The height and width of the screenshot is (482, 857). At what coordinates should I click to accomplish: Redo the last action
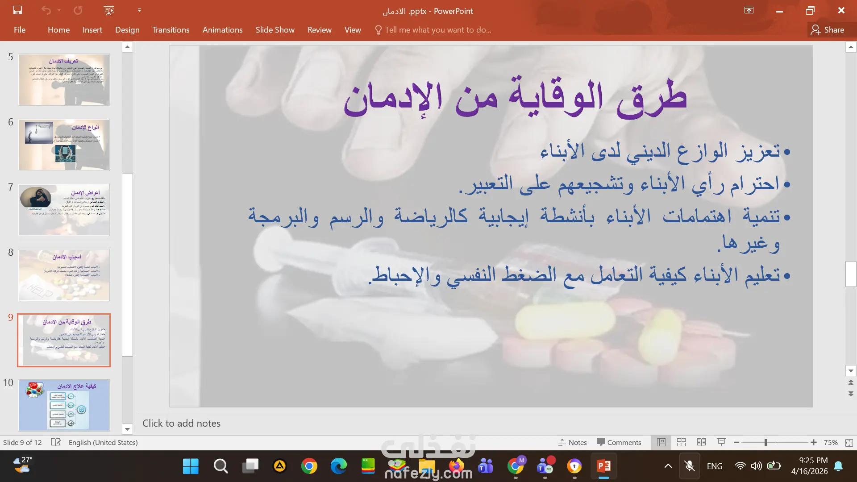[x=78, y=10]
